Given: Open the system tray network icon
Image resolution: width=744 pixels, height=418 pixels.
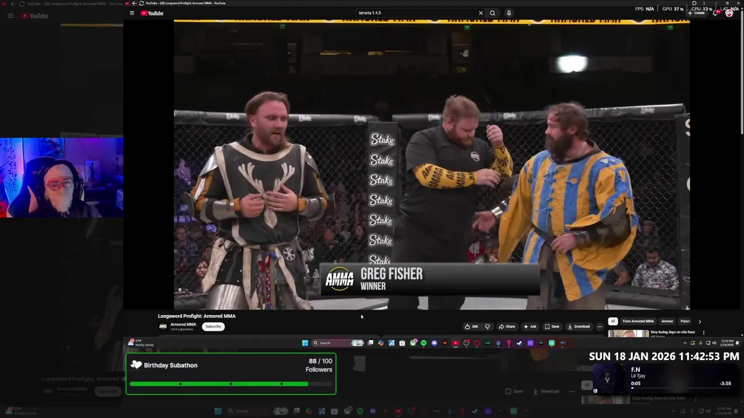Looking at the screenshot, I should tap(707, 343).
